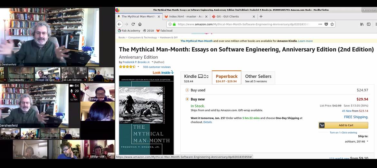This screenshot has height=168, width=377.
Task: Click the star rating icons
Action: (127, 67)
